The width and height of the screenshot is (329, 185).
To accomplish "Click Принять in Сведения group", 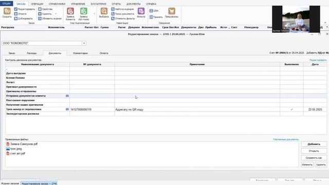I will (156, 17).
